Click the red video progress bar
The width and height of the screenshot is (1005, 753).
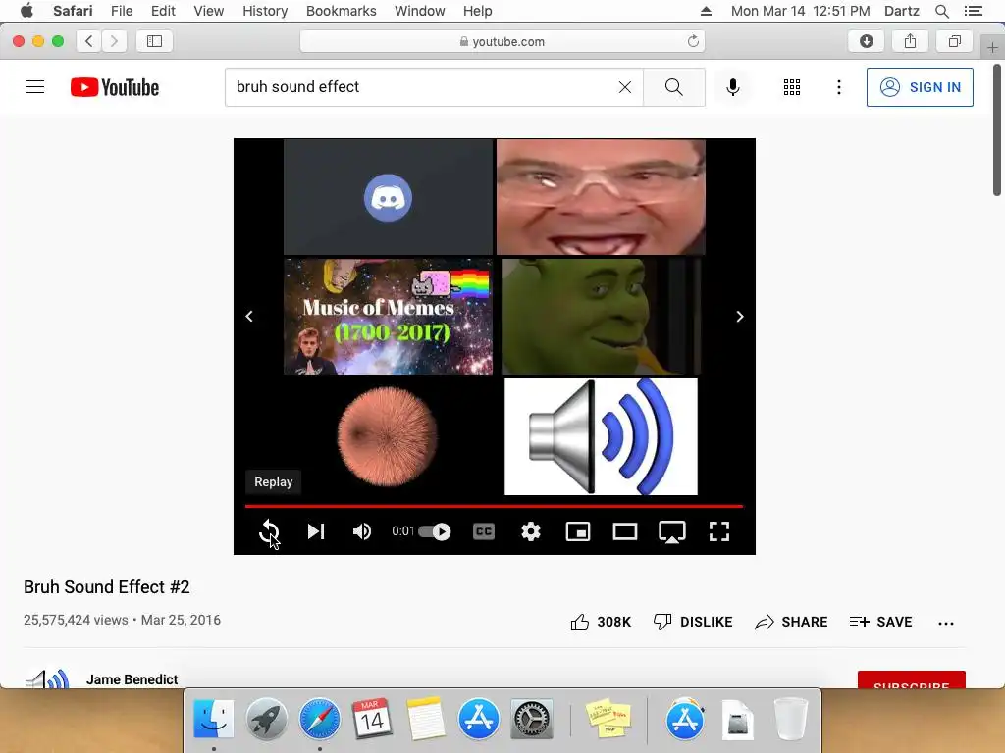495,506
